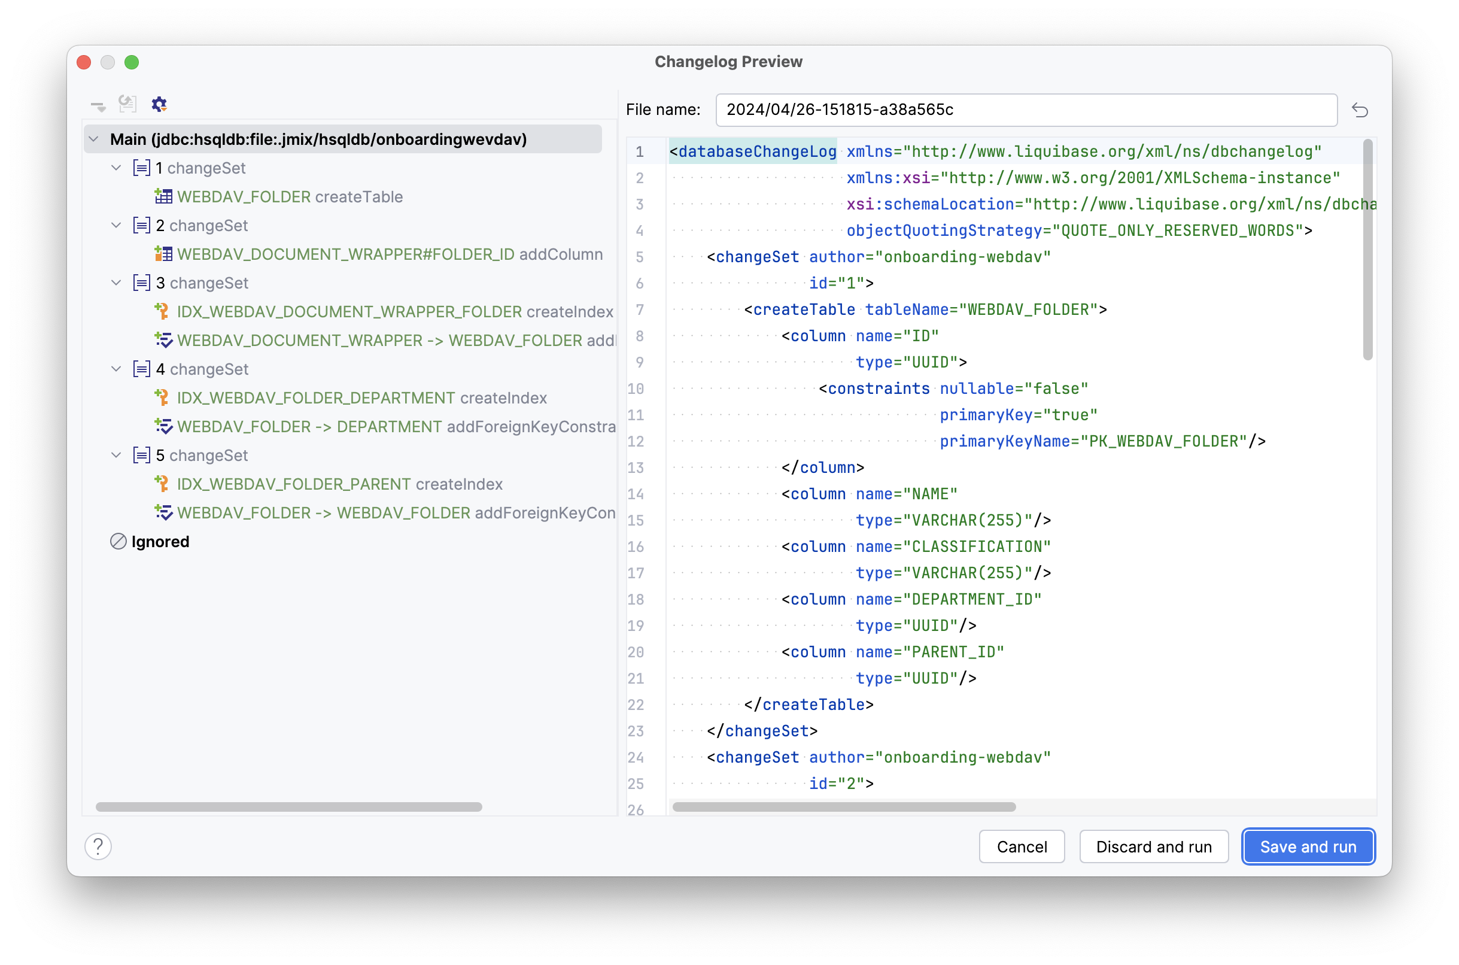Open the changelog settings gear menu

coord(159,105)
